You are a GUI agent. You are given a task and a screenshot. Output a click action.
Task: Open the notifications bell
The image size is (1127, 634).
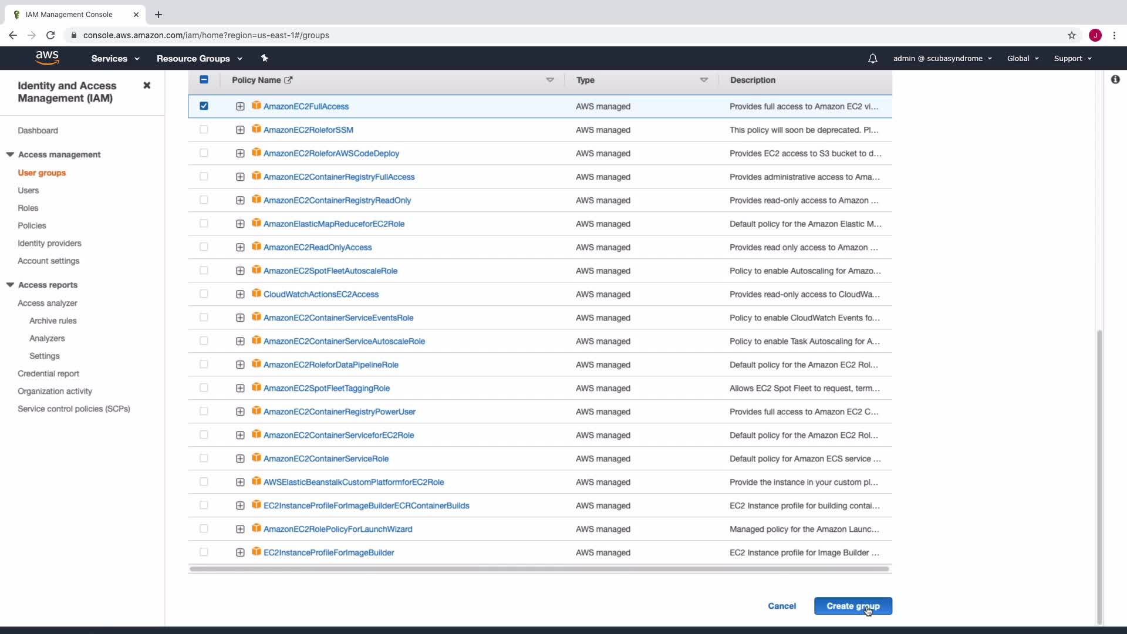(x=872, y=58)
